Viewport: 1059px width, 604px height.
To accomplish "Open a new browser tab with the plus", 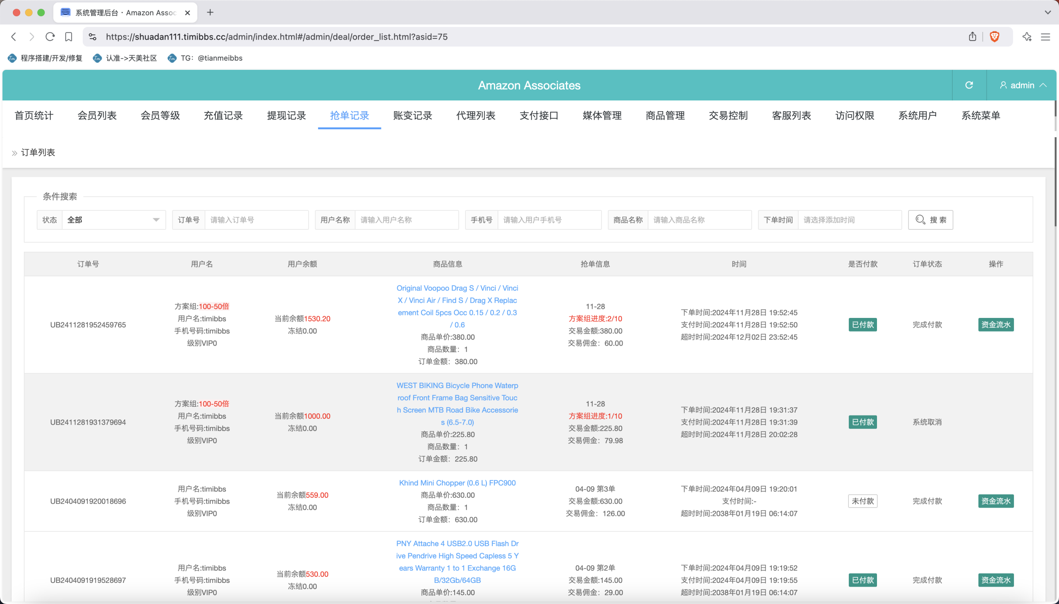I will pyautogui.click(x=210, y=12).
